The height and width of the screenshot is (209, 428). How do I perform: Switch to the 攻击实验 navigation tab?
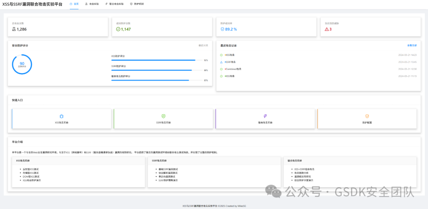tap(92, 4)
